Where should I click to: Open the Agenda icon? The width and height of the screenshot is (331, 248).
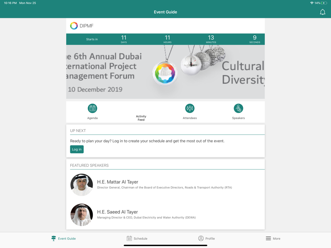pyautogui.click(x=92, y=108)
